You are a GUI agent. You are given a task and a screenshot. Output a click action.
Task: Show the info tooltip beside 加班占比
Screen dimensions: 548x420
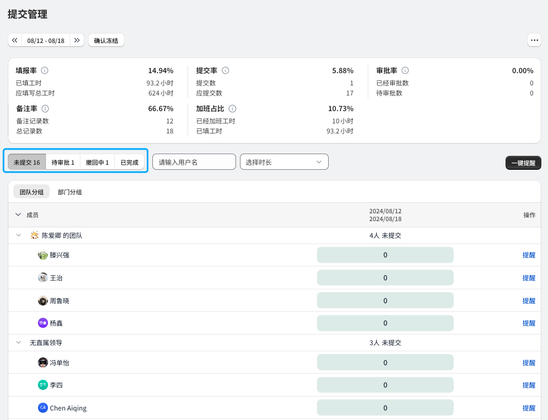[232, 108]
